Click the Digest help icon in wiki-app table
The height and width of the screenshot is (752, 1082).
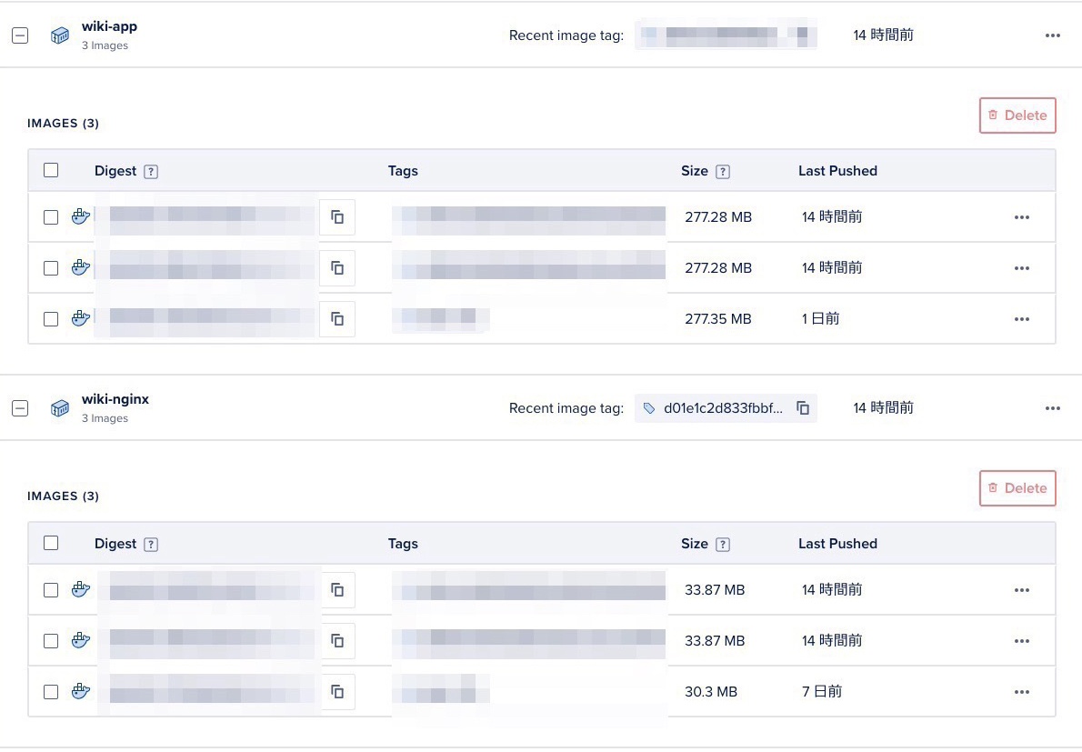tap(151, 172)
